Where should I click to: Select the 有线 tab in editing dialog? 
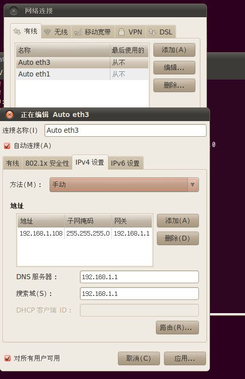click(13, 163)
